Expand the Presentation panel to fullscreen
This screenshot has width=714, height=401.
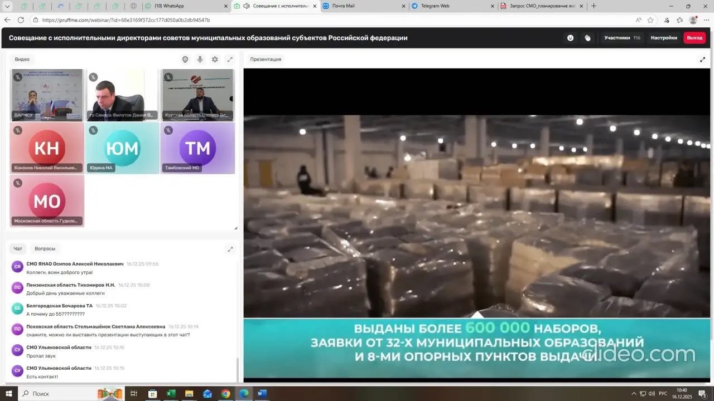[x=702, y=60]
